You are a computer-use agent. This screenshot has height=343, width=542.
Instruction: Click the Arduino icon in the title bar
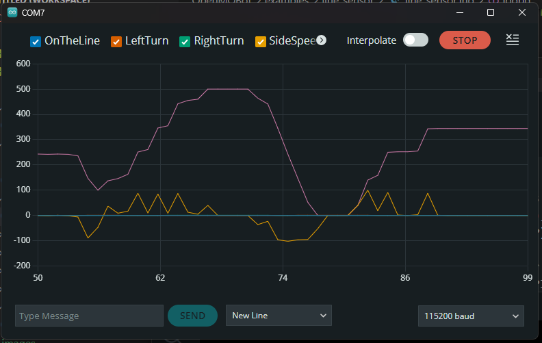click(12, 12)
